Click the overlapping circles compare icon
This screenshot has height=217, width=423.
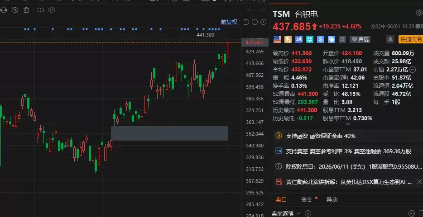coord(40,10)
